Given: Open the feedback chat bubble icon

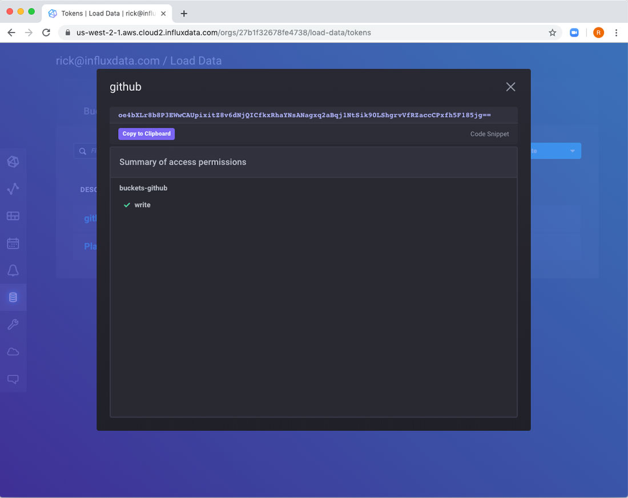Looking at the screenshot, I should [x=13, y=379].
